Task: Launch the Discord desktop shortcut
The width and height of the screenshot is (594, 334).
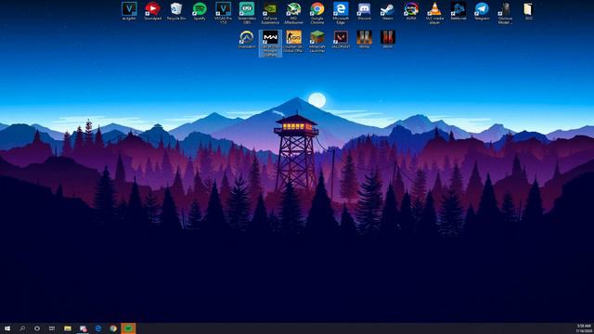Action: [364, 11]
